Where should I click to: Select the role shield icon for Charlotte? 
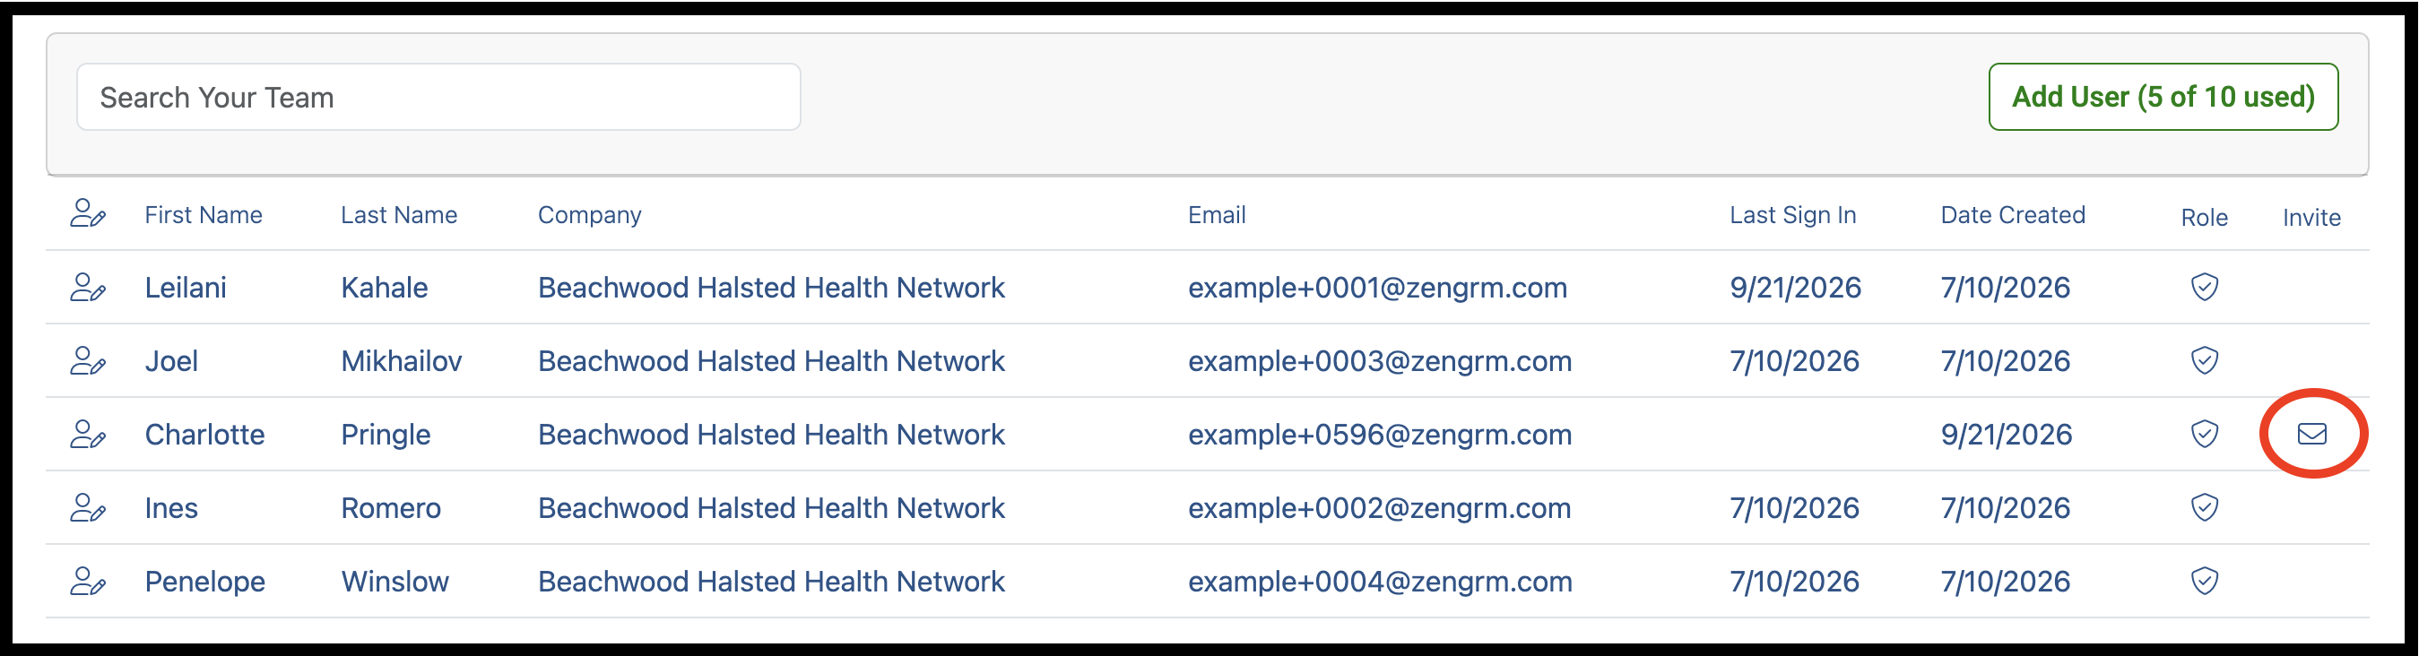2204,434
